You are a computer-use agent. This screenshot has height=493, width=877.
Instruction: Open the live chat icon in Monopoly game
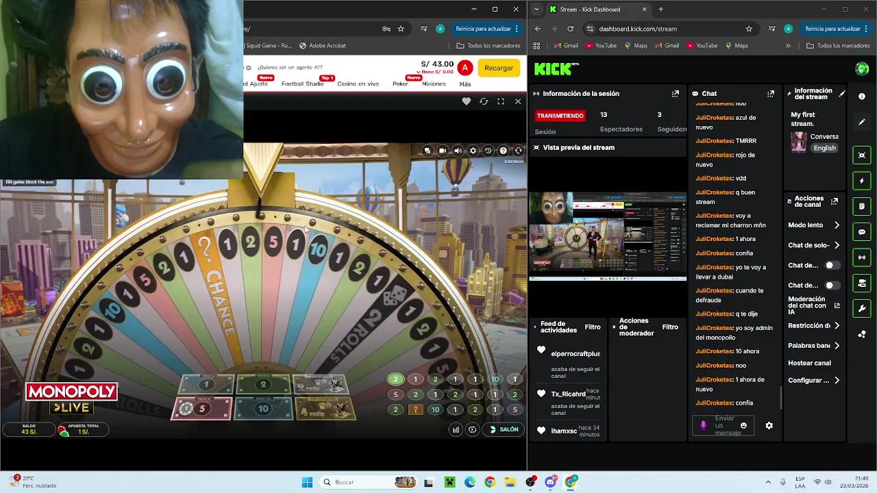pos(428,151)
